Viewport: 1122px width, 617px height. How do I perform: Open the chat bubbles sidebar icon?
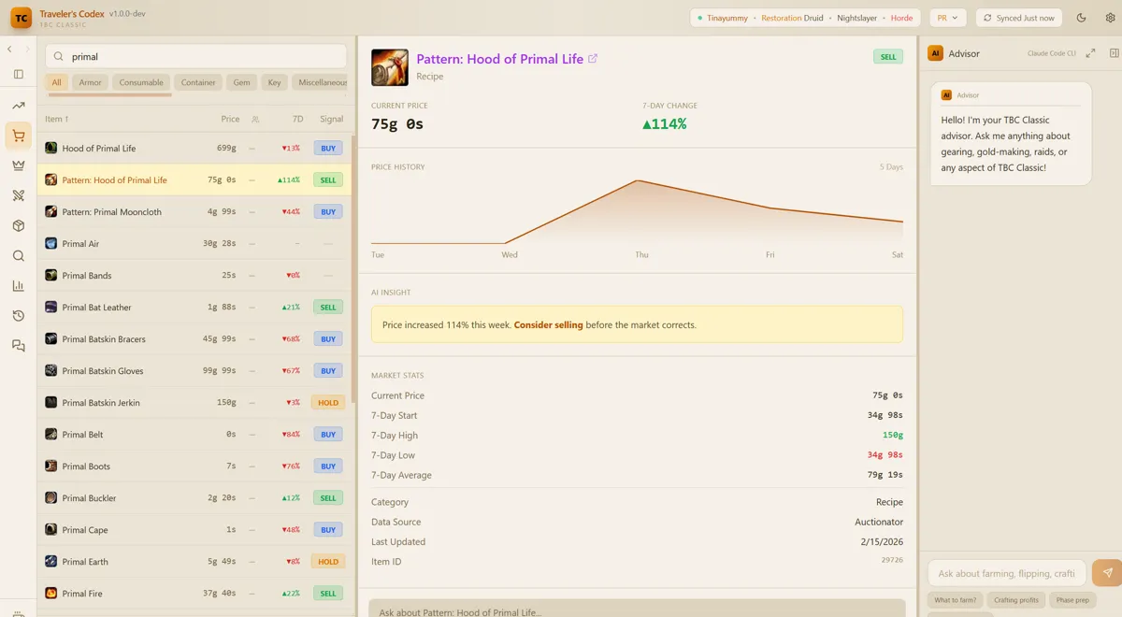tap(18, 346)
